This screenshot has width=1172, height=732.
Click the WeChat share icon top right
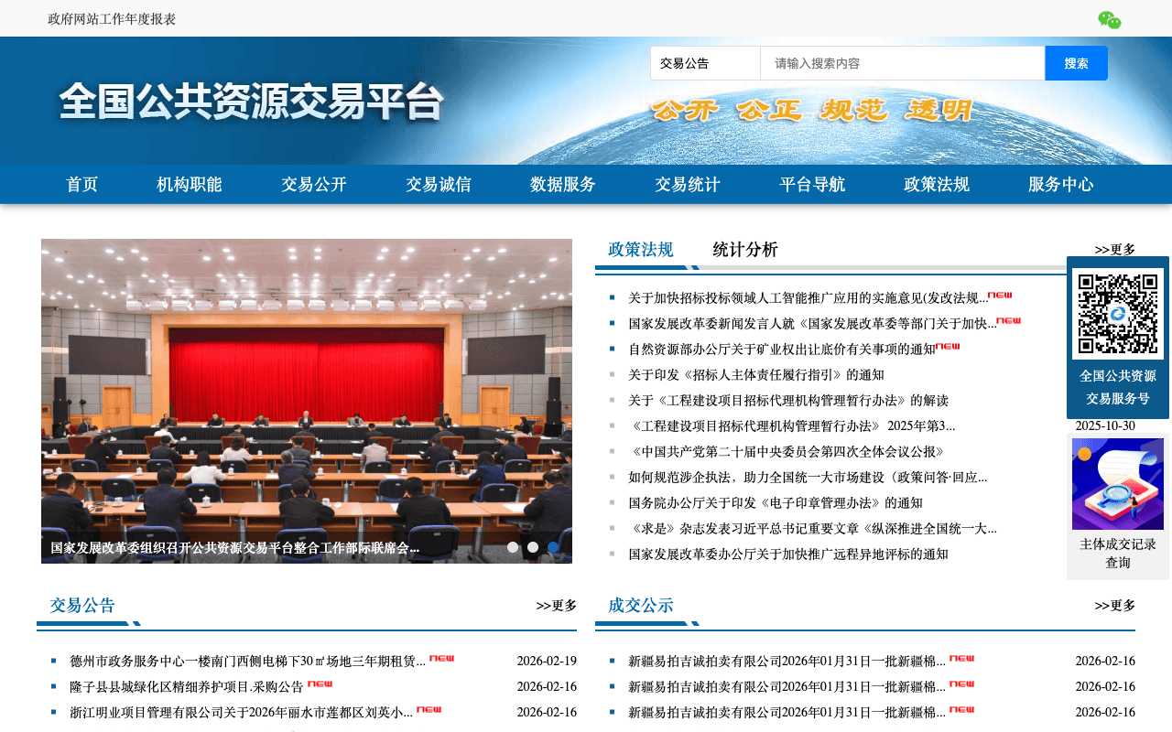(x=1109, y=18)
